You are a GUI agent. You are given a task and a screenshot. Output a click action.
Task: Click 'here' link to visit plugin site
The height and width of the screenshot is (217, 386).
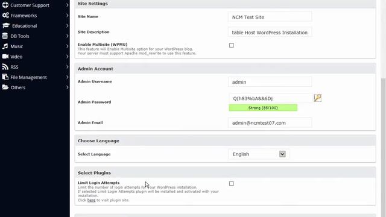click(x=91, y=200)
